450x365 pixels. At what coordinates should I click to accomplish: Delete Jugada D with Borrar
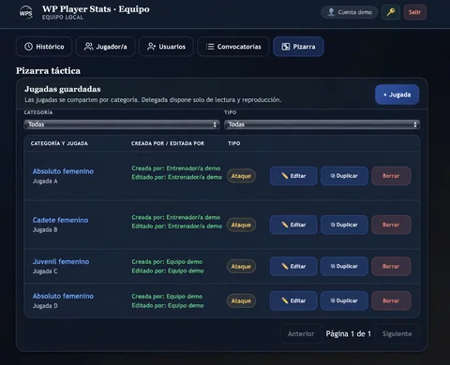click(391, 300)
